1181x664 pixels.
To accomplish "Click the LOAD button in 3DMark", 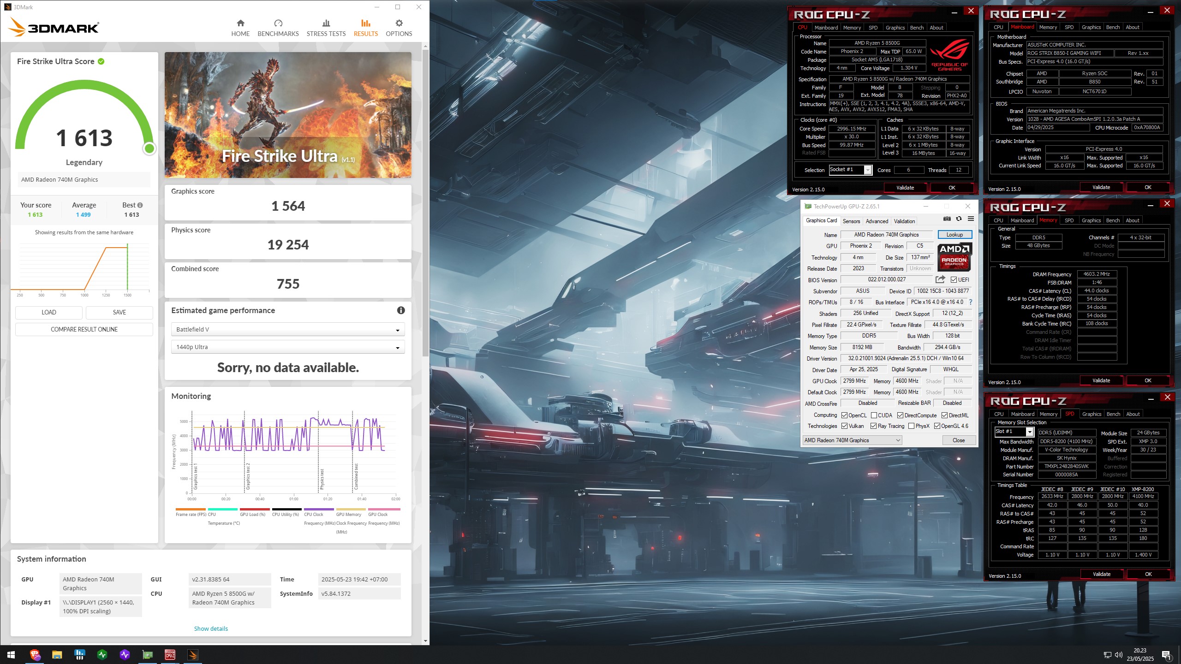I will coord(49,313).
